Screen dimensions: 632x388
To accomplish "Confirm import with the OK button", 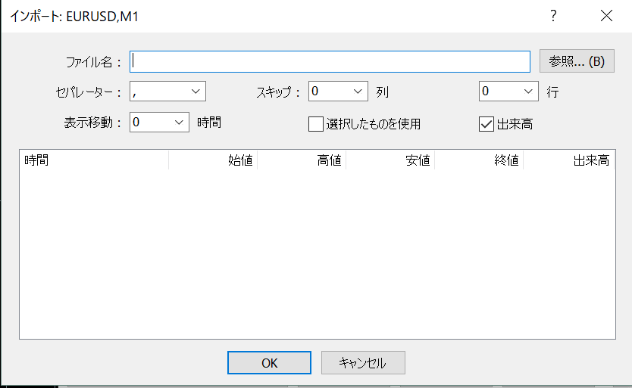I will tap(269, 363).
